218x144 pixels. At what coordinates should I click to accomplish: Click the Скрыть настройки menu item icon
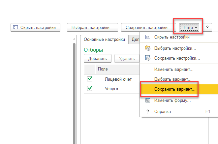(x=148, y=37)
